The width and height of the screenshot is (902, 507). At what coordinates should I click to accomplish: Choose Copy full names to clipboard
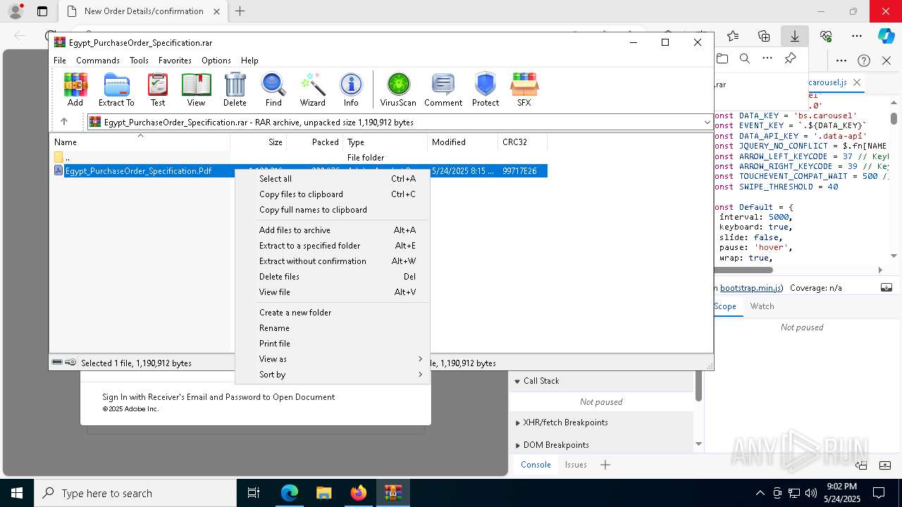click(x=332, y=210)
